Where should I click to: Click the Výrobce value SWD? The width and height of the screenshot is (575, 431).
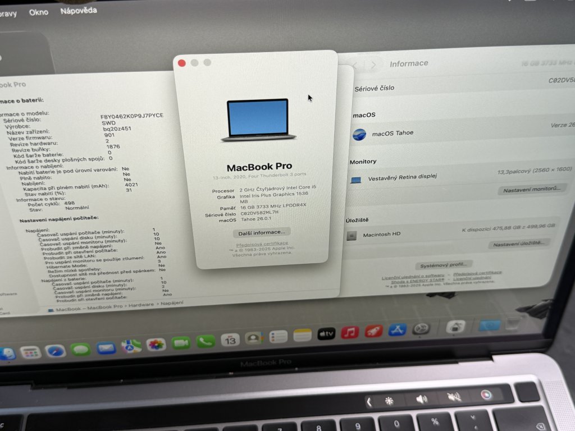(108, 123)
